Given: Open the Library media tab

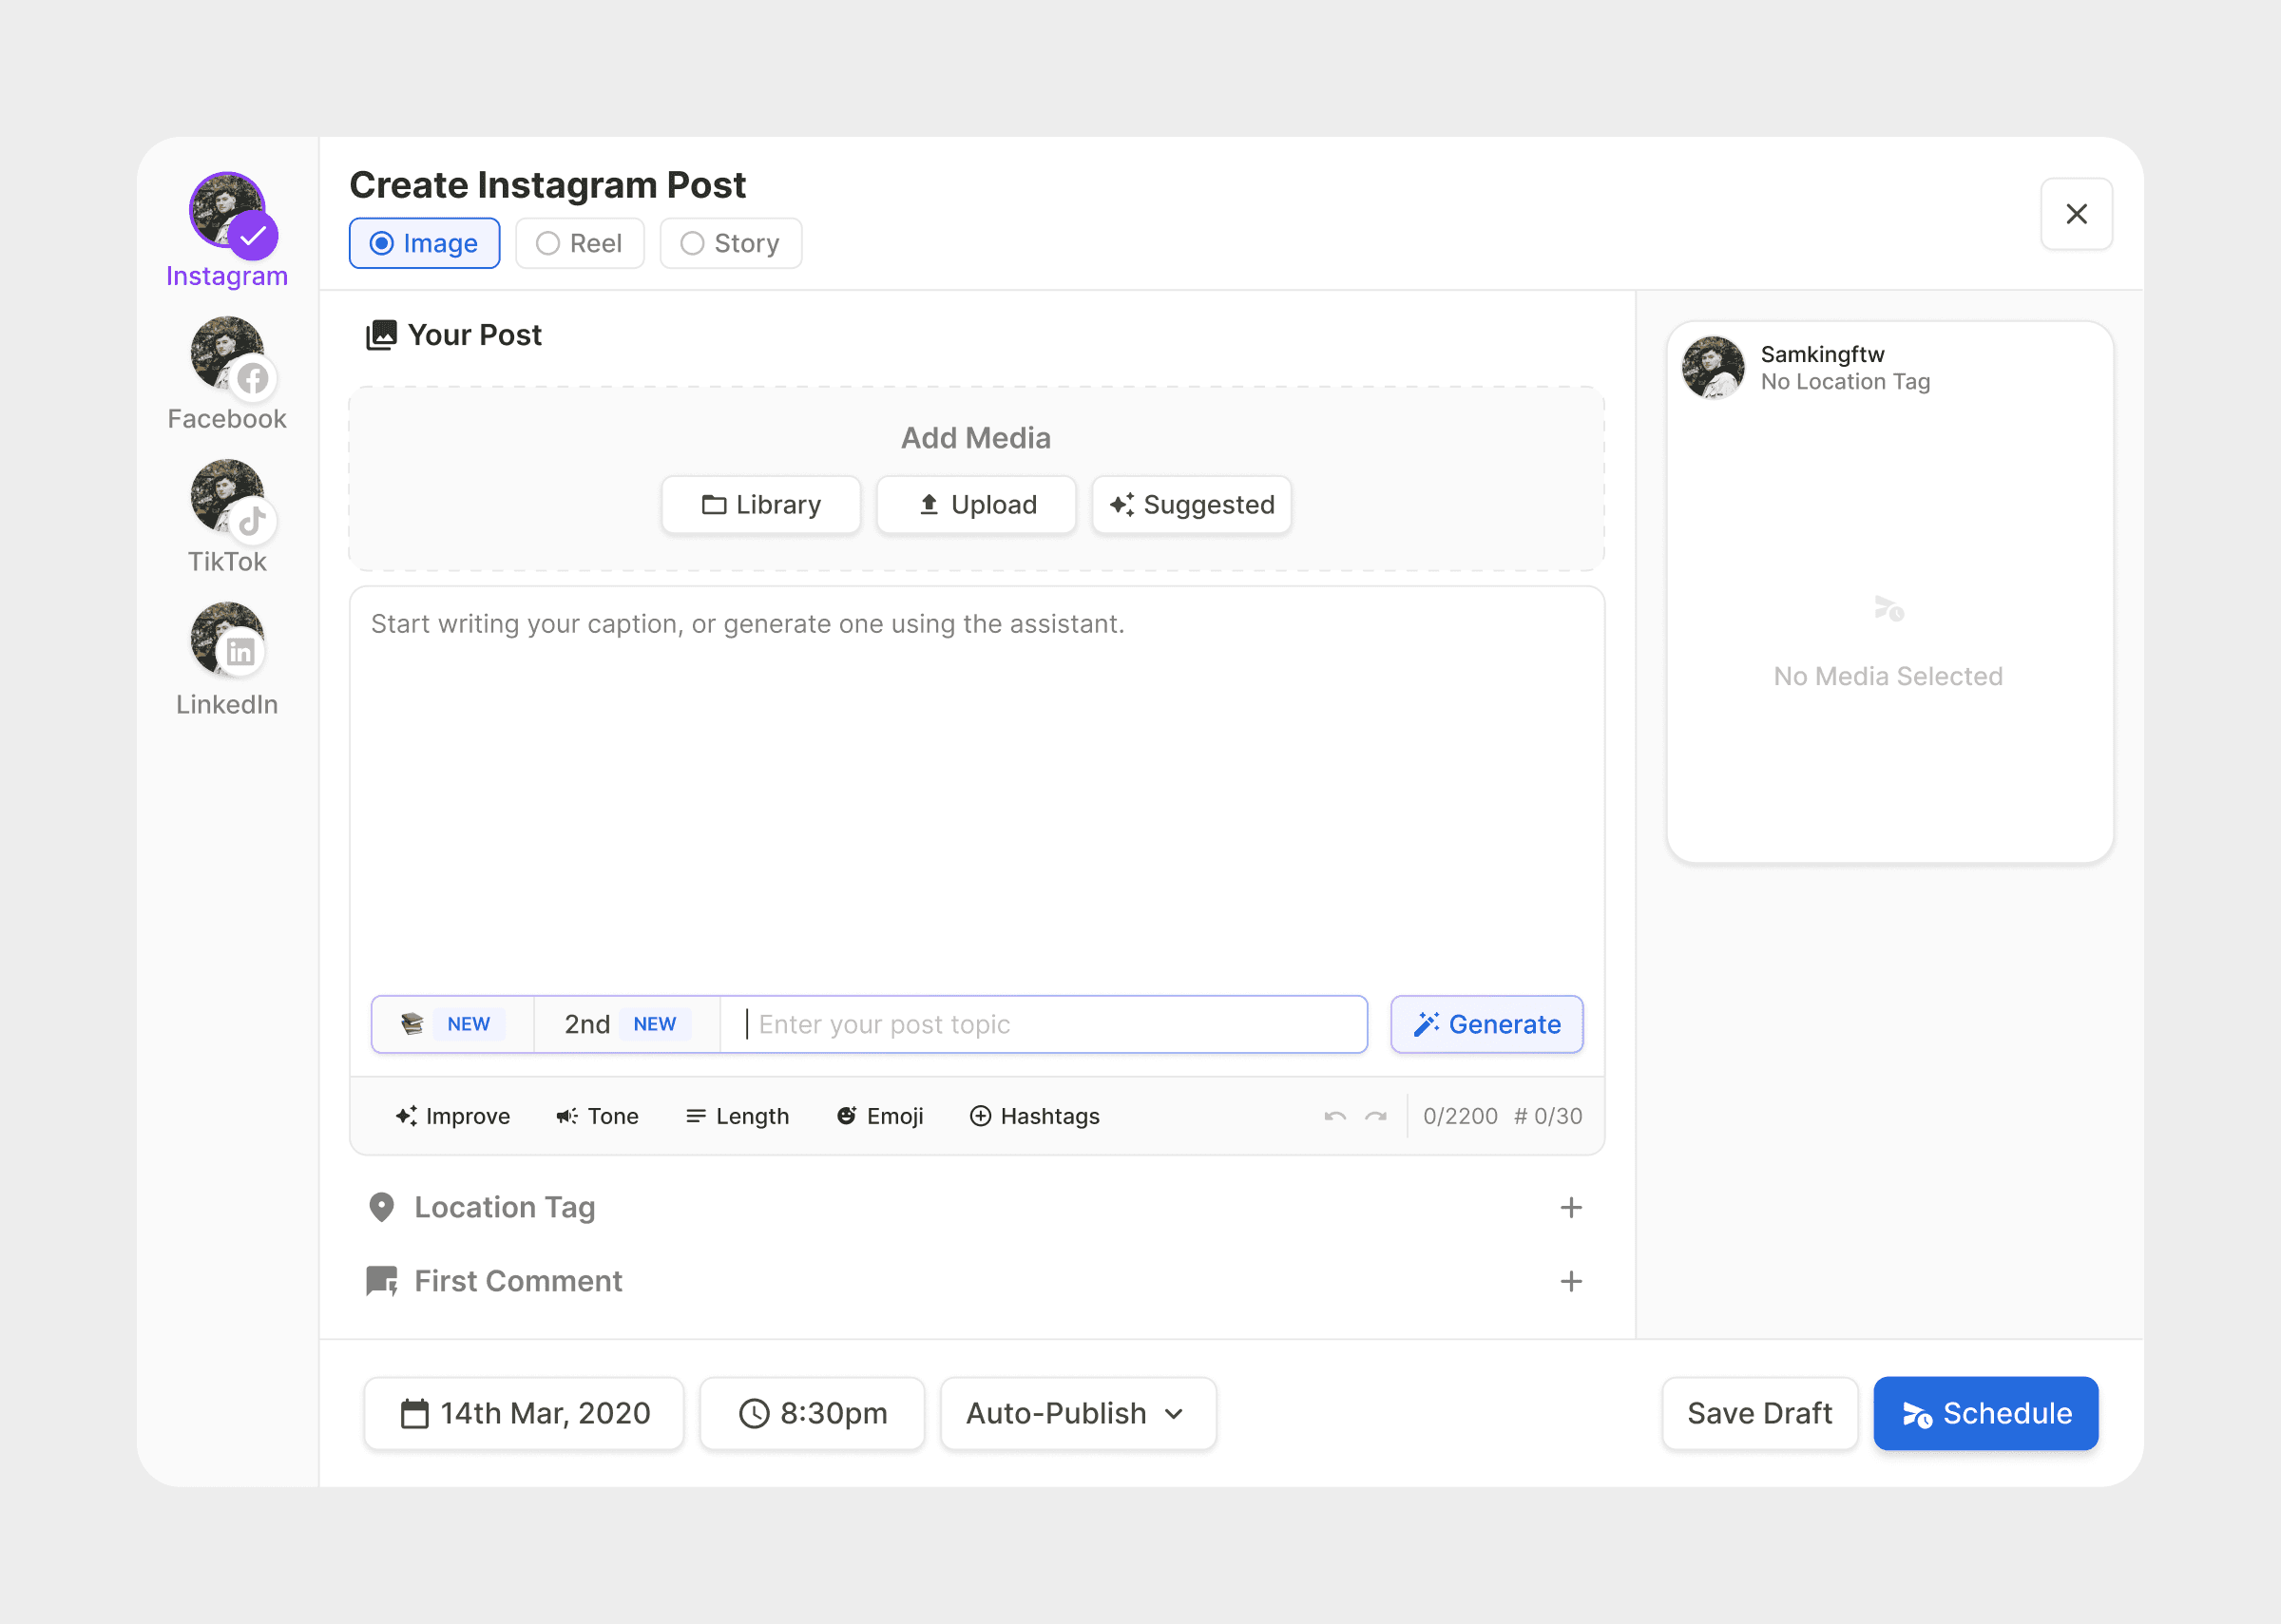Looking at the screenshot, I should point(761,505).
